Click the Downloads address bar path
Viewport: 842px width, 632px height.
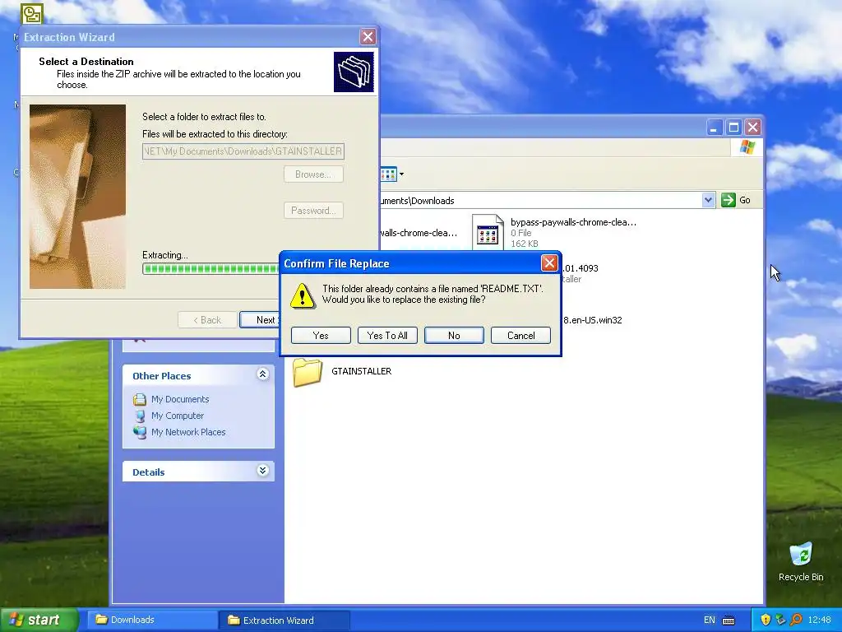pyautogui.click(x=417, y=201)
